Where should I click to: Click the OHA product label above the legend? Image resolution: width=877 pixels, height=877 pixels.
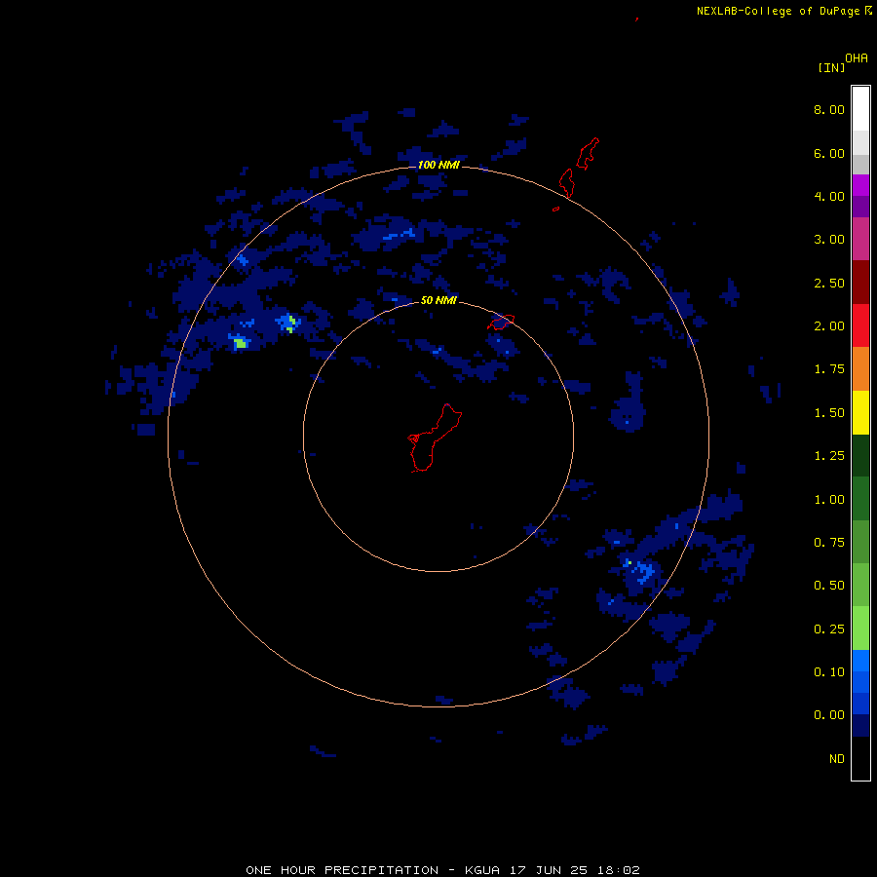[x=857, y=58]
